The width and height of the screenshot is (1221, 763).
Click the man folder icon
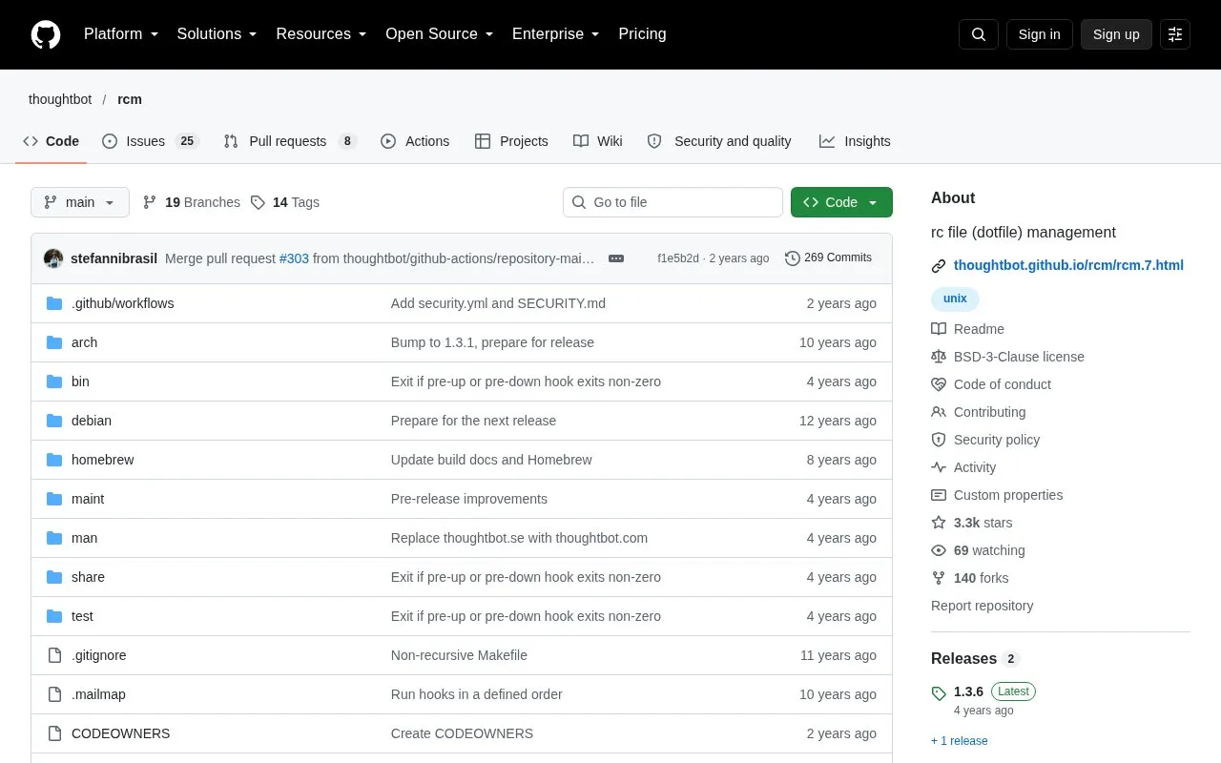[54, 538]
